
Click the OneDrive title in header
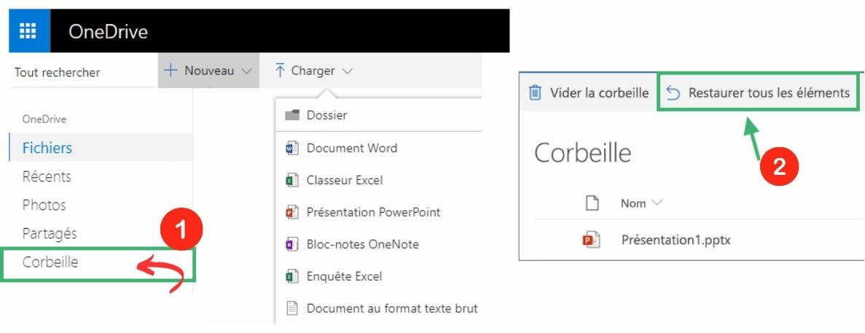click(108, 31)
